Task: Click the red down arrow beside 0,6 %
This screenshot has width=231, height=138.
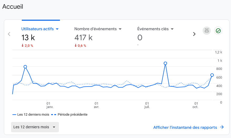Action: 76,45
